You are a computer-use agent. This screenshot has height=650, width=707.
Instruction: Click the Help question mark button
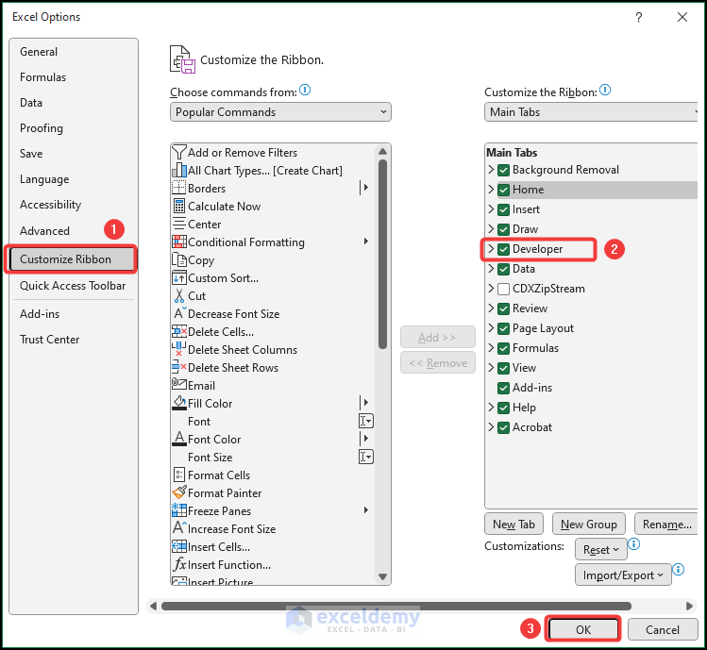pos(638,17)
